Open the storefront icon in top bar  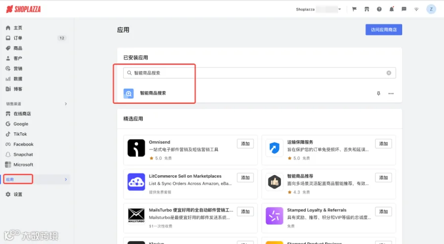367,9
